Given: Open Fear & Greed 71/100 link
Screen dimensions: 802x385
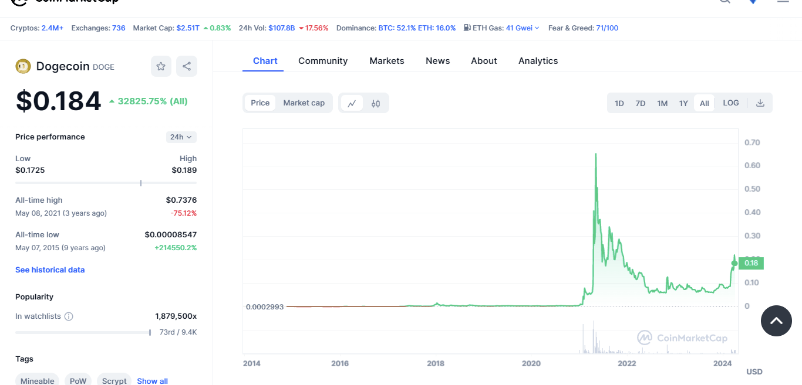Looking at the screenshot, I should [607, 28].
